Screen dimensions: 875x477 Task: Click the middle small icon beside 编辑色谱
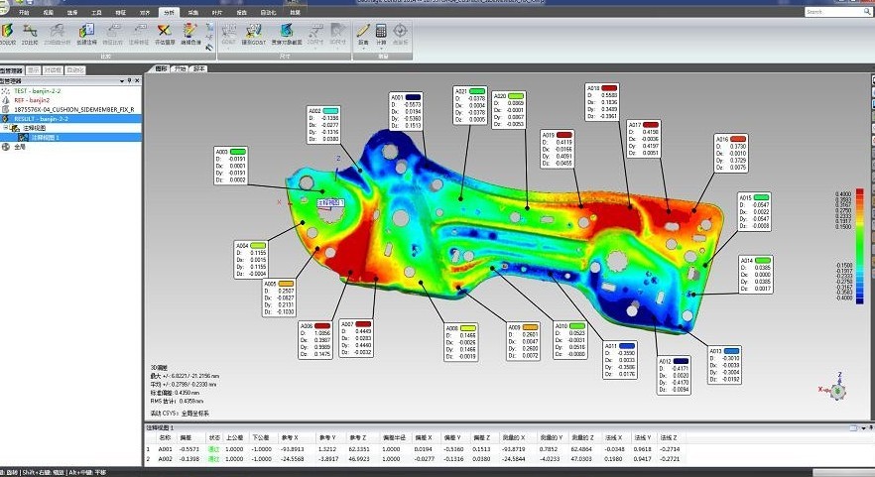tap(210, 38)
